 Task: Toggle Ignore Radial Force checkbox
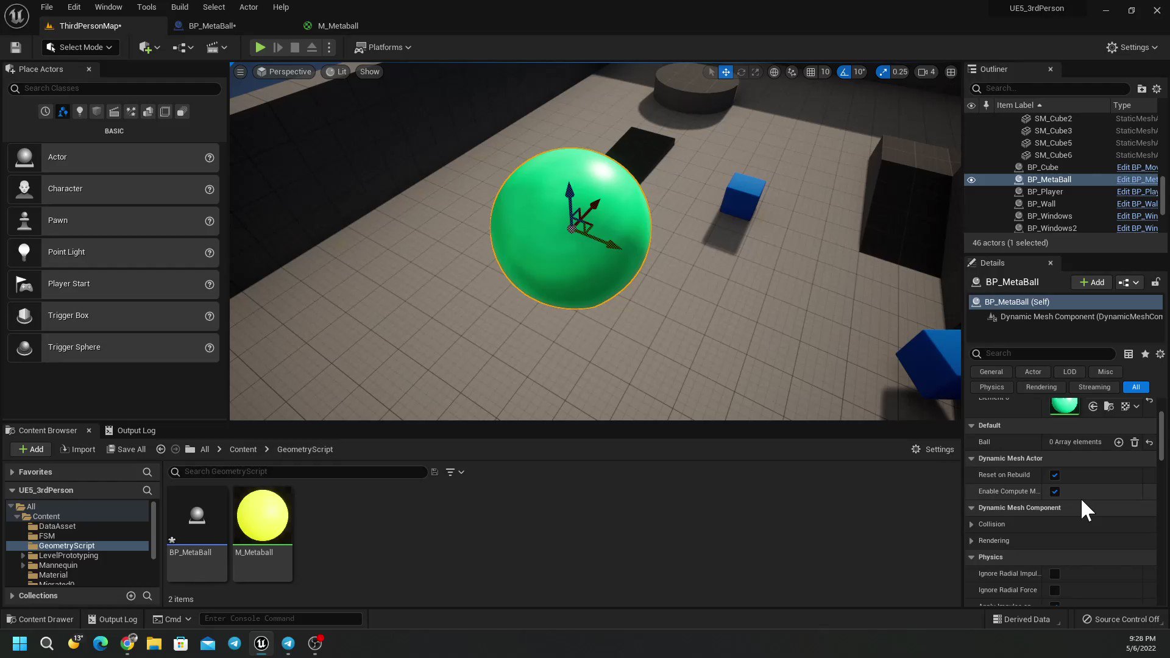[x=1055, y=590]
